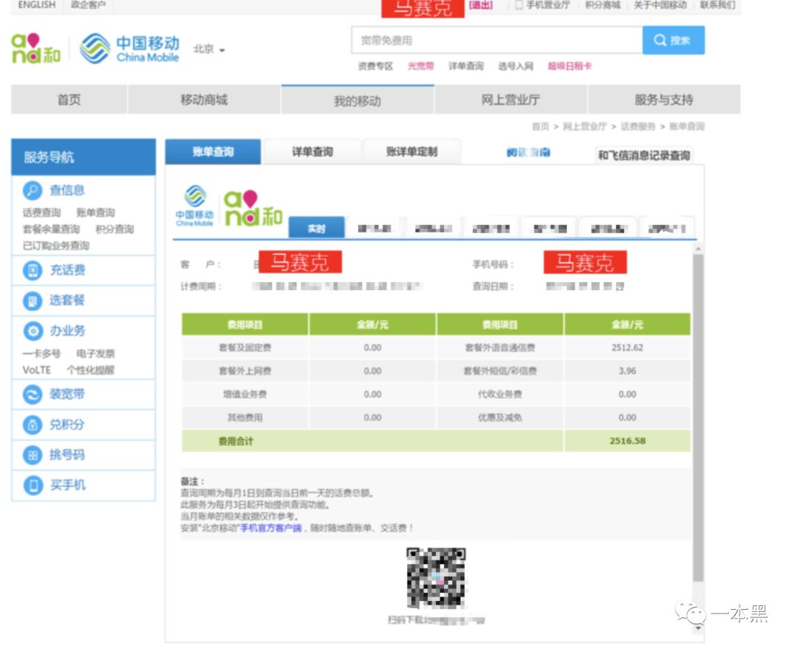Click the 积分商城 top link
Image resolution: width=794 pixels, height=648 pixels.
pyautogui.click(x=603, y=5)
